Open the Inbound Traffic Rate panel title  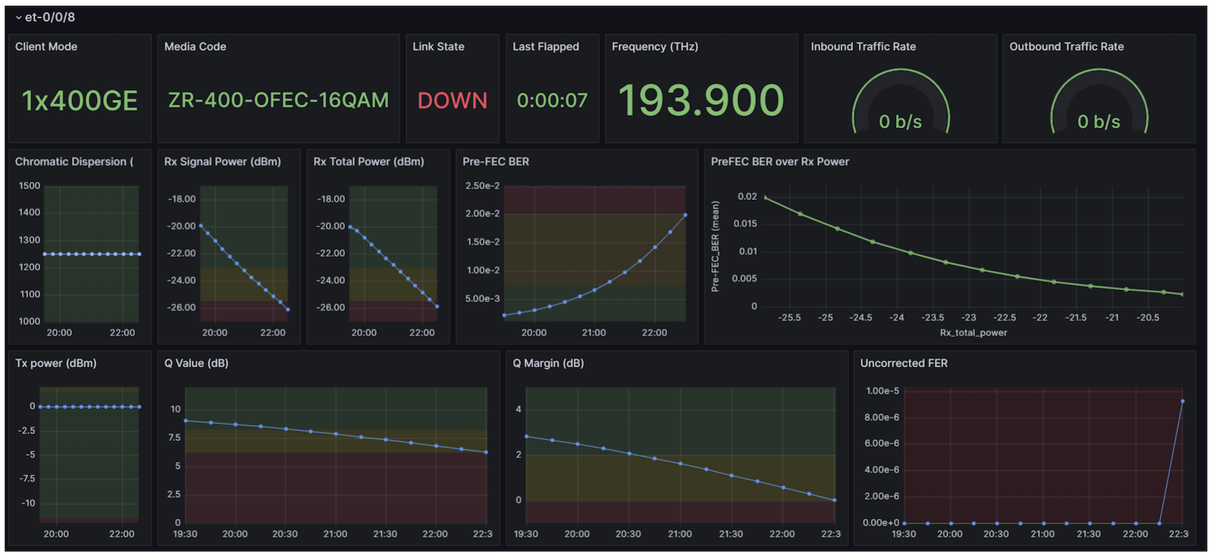coord(864,46)
